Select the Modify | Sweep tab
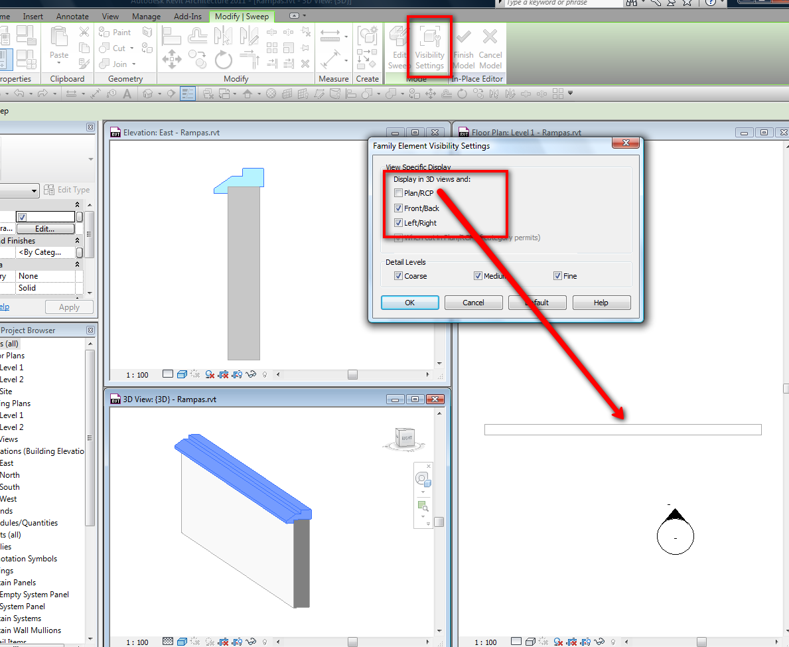 click(x=242, y=17)
